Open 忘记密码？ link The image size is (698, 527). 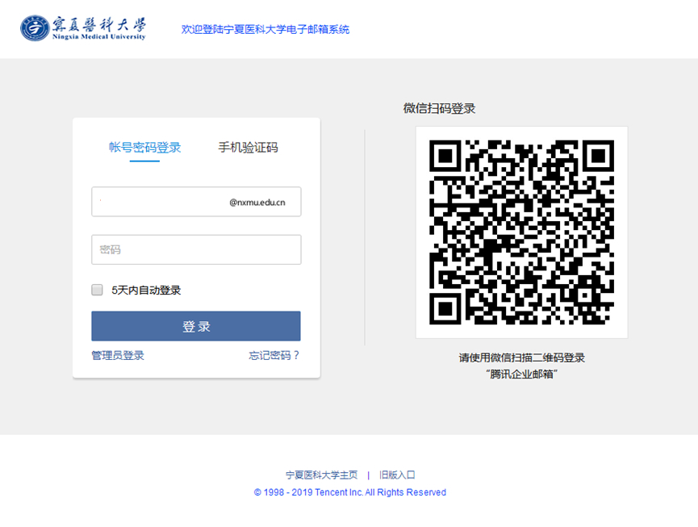point(274,355)
